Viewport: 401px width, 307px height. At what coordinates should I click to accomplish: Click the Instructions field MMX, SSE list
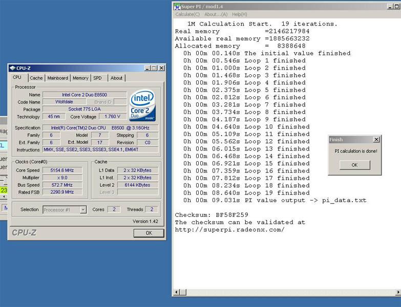(100, 150)
